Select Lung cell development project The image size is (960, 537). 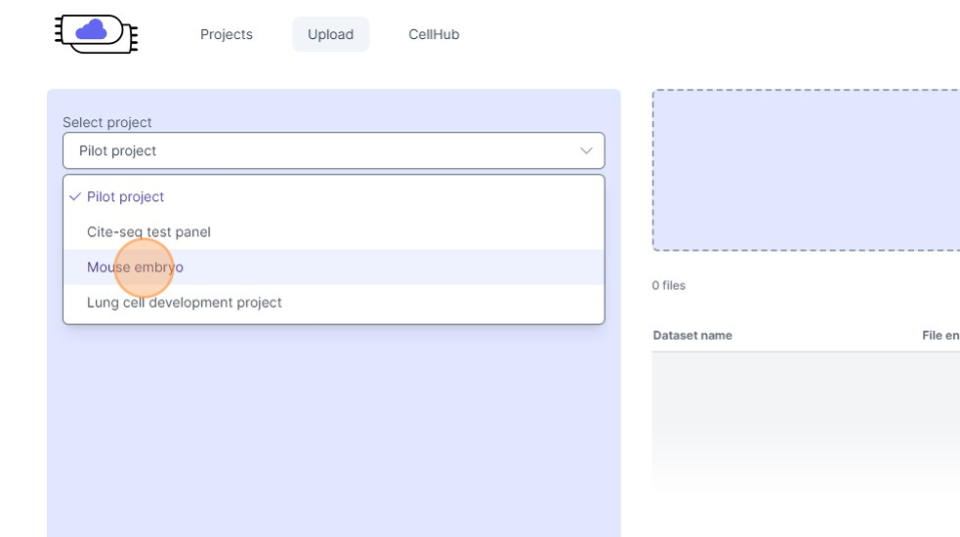(185, 302)
